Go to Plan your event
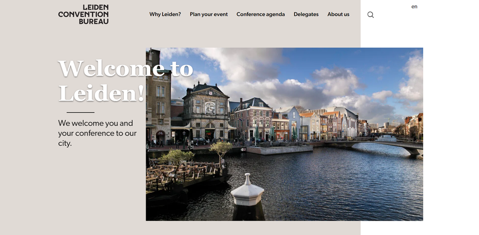Viewport: 479px width, 235px height. (x=209, y=14)
